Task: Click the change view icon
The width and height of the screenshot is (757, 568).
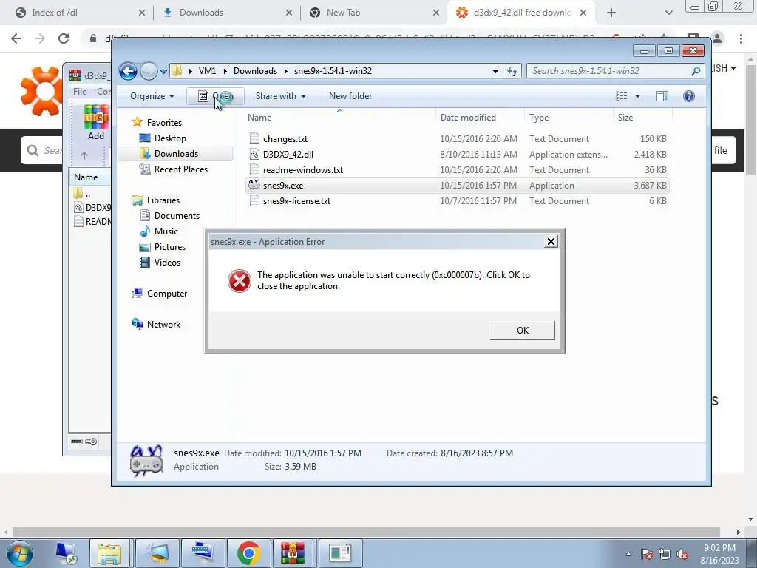Action: (621, 96)
